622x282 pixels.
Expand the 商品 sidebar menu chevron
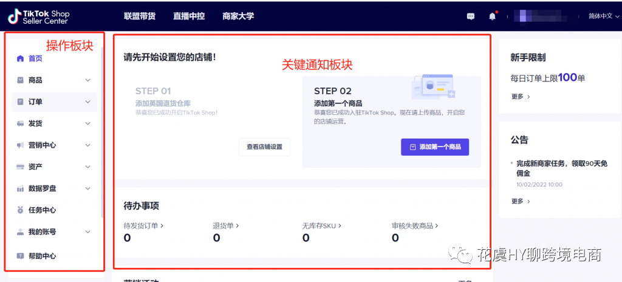87,80
